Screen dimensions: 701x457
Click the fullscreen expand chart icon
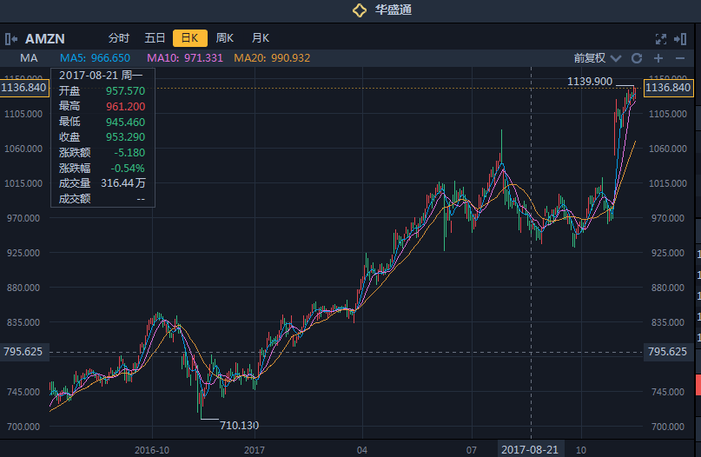(x=660, y=38)
